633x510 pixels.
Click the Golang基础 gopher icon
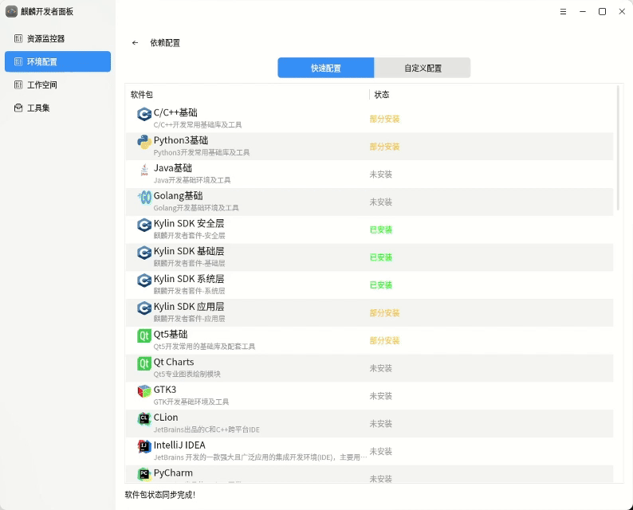[144, 198]
